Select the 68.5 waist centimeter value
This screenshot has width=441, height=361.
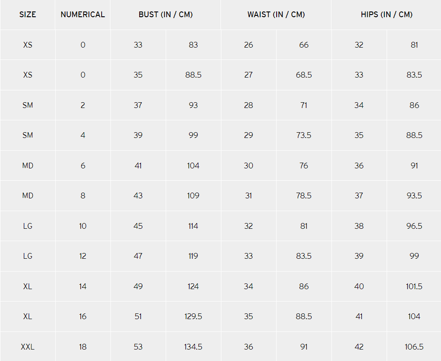coord(304,75)
